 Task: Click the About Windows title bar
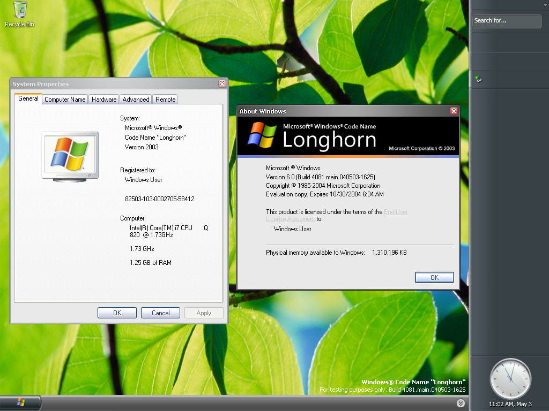pyautogui.click(x=343, y=111)
